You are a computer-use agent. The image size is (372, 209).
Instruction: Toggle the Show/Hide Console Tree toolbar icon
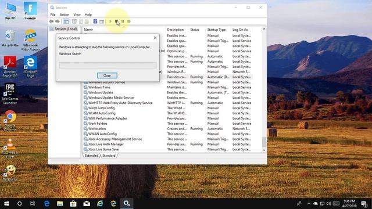click(x=66, y=21)
